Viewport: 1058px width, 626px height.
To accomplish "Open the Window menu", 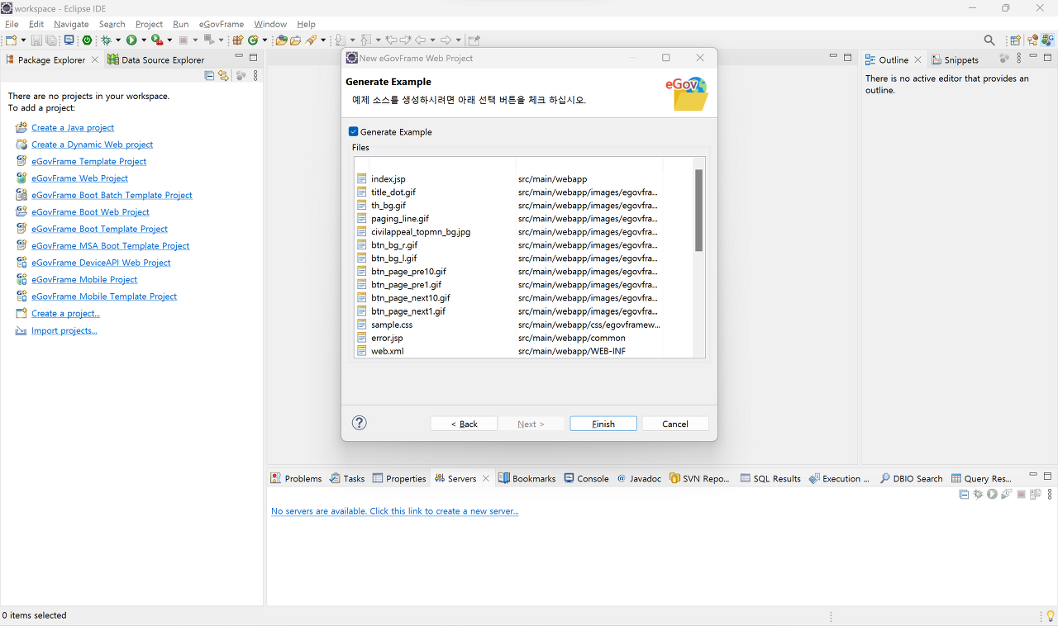I will pyautogui.click(x=270, y=24).
